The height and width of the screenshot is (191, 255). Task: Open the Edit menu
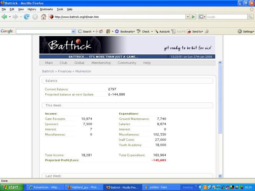coord(12,9)
